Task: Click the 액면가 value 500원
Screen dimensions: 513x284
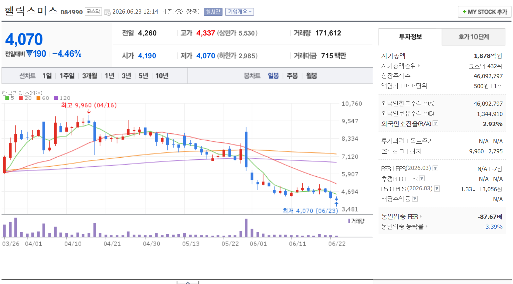Action: [481, 86]
